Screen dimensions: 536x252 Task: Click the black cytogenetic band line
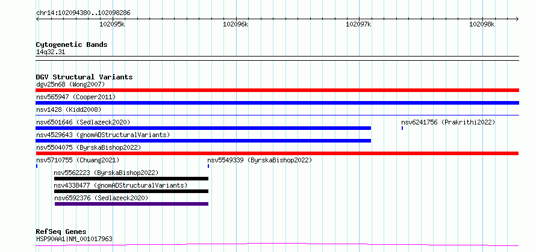coord(277,58)
